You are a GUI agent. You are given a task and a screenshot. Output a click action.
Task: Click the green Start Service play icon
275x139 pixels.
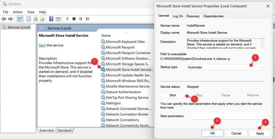[x=68, y=19]
